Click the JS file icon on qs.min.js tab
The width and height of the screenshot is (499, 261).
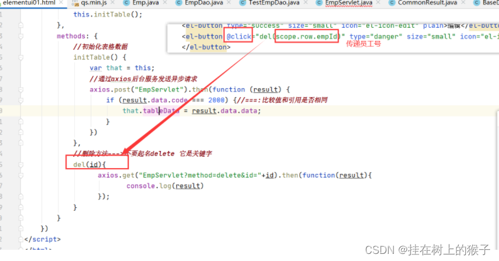click(75, 3)
